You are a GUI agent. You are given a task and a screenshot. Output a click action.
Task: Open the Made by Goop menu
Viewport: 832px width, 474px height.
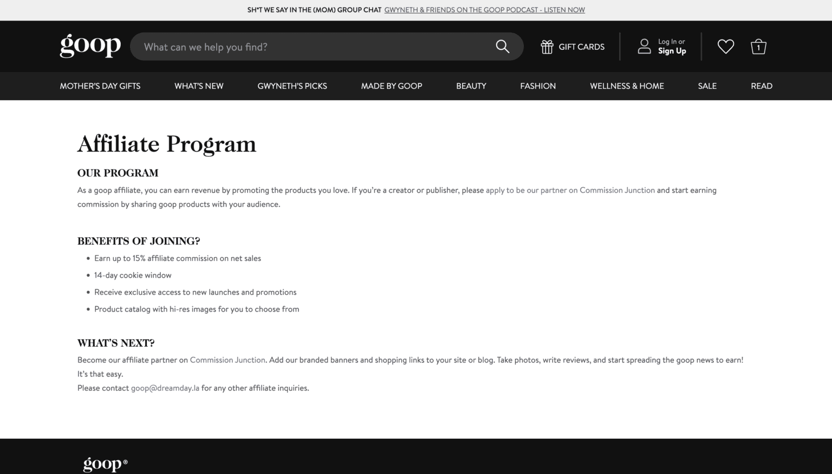391,86
